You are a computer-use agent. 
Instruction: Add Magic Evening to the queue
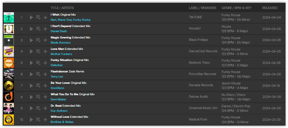38,40
